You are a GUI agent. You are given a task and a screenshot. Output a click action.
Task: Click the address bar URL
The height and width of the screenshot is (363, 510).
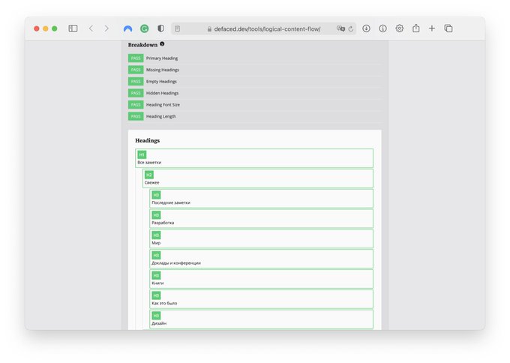pos(267,29)
